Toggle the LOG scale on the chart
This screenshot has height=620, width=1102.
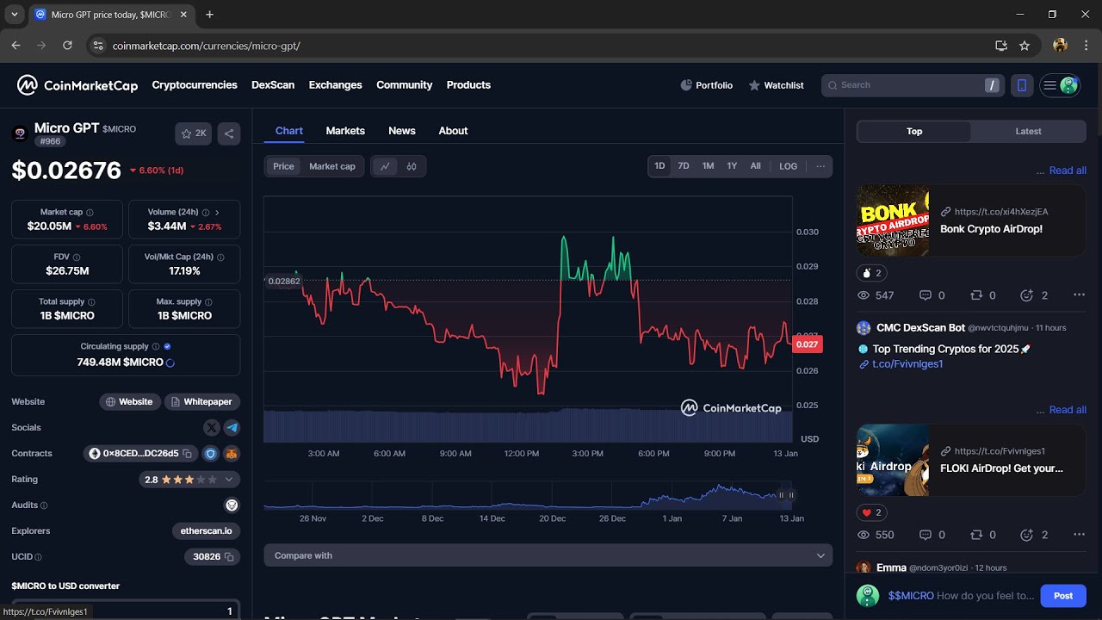(789, 166)
